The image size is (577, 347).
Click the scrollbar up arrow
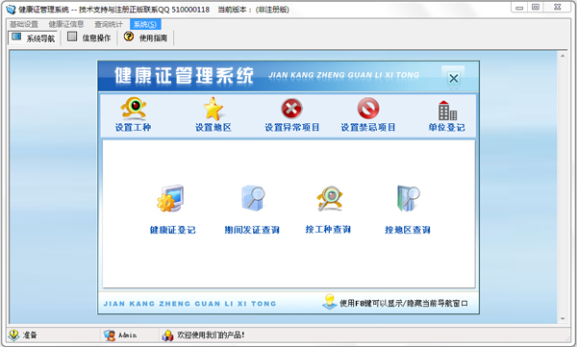(x=563, y=56)
